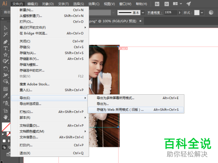
Task: Select the Hand tool
Action: tap(6, 117)
